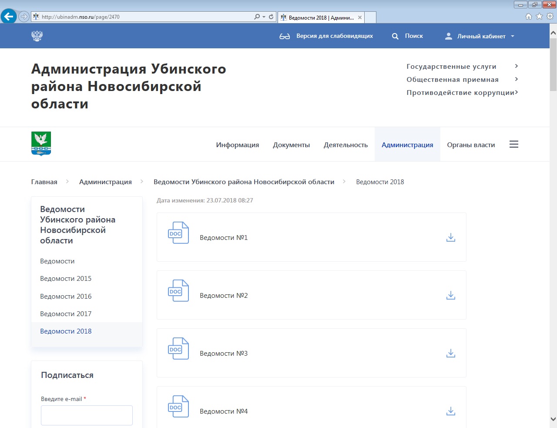Click the DOC file icon for Ведомости №2
The height and width of the screenshot is (428, 557).
point(178,290)
